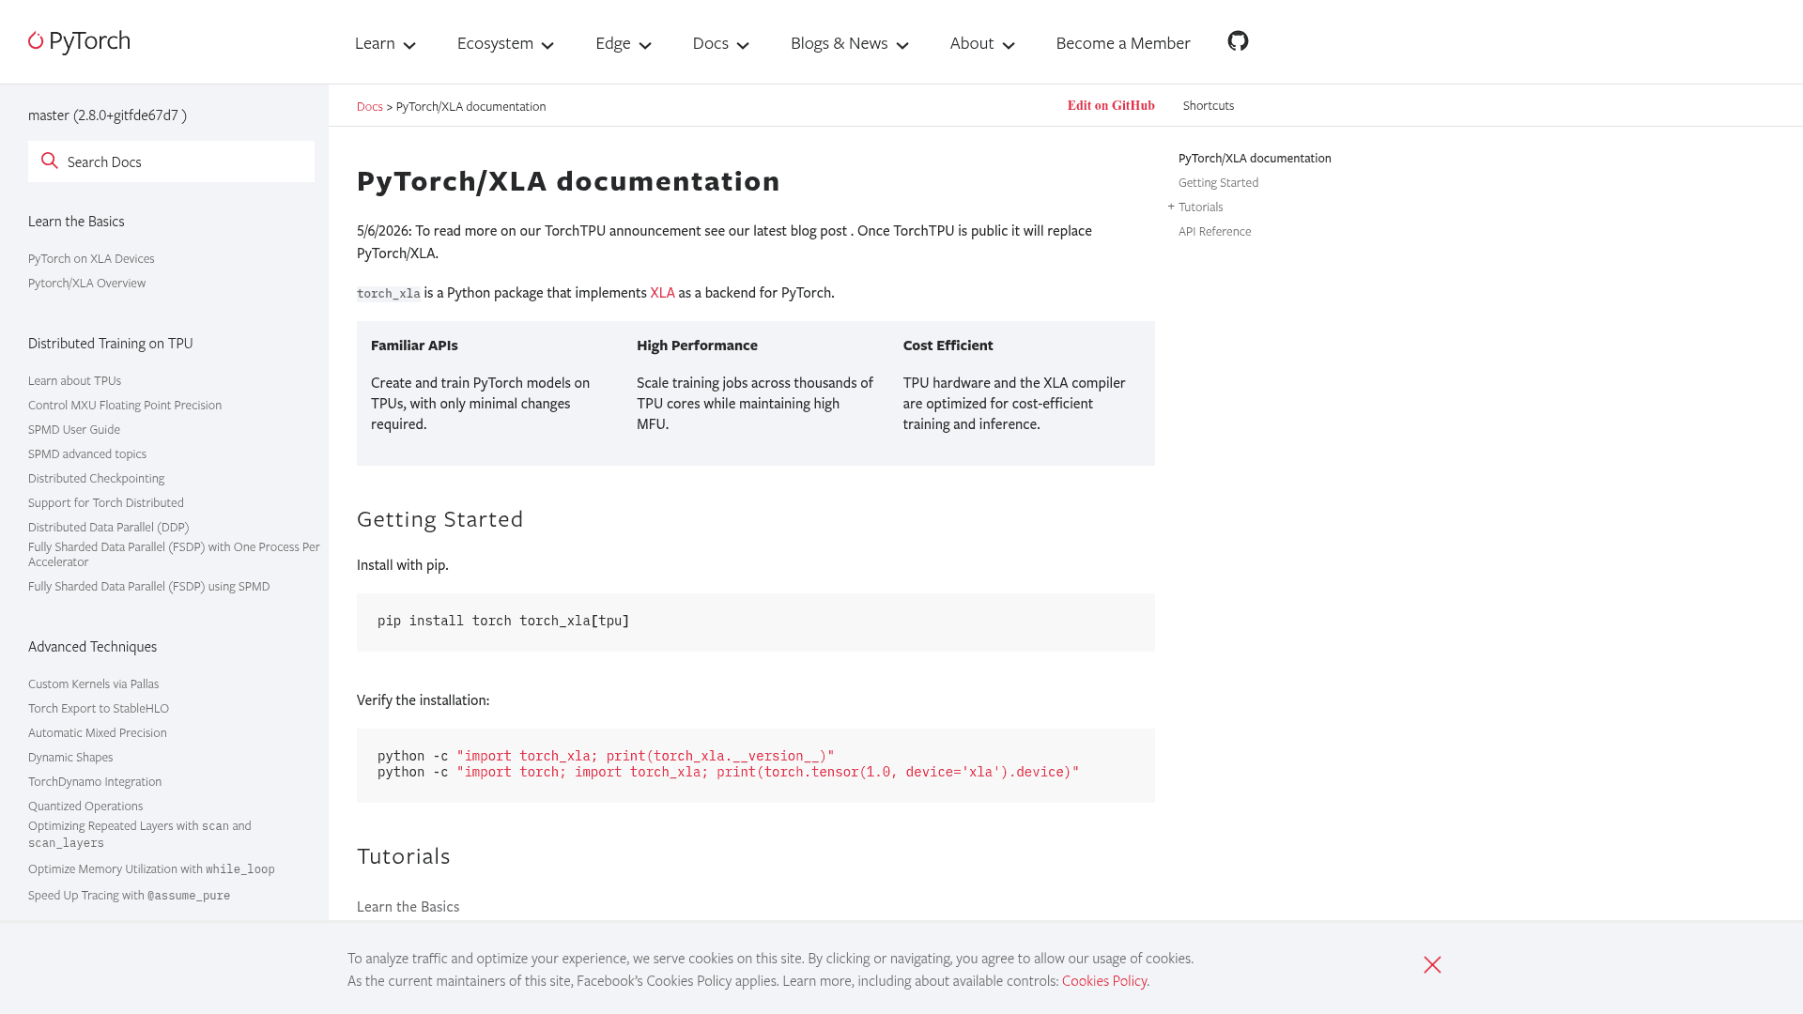Open Control MXU Floating Point Precision
The width and height of the screenshot is (1803, 1014).
tap(125, 406)
